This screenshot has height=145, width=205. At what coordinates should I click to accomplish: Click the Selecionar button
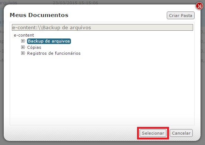coord(153,133)
